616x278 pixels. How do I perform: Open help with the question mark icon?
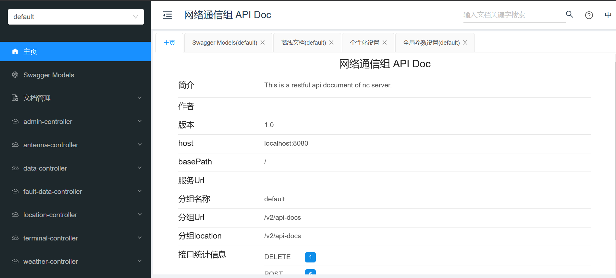589,15
